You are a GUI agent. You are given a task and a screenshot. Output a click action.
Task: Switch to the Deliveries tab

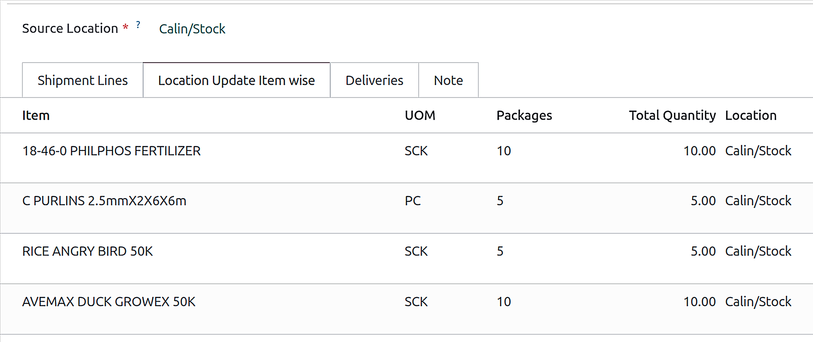(x=374, y=80)
